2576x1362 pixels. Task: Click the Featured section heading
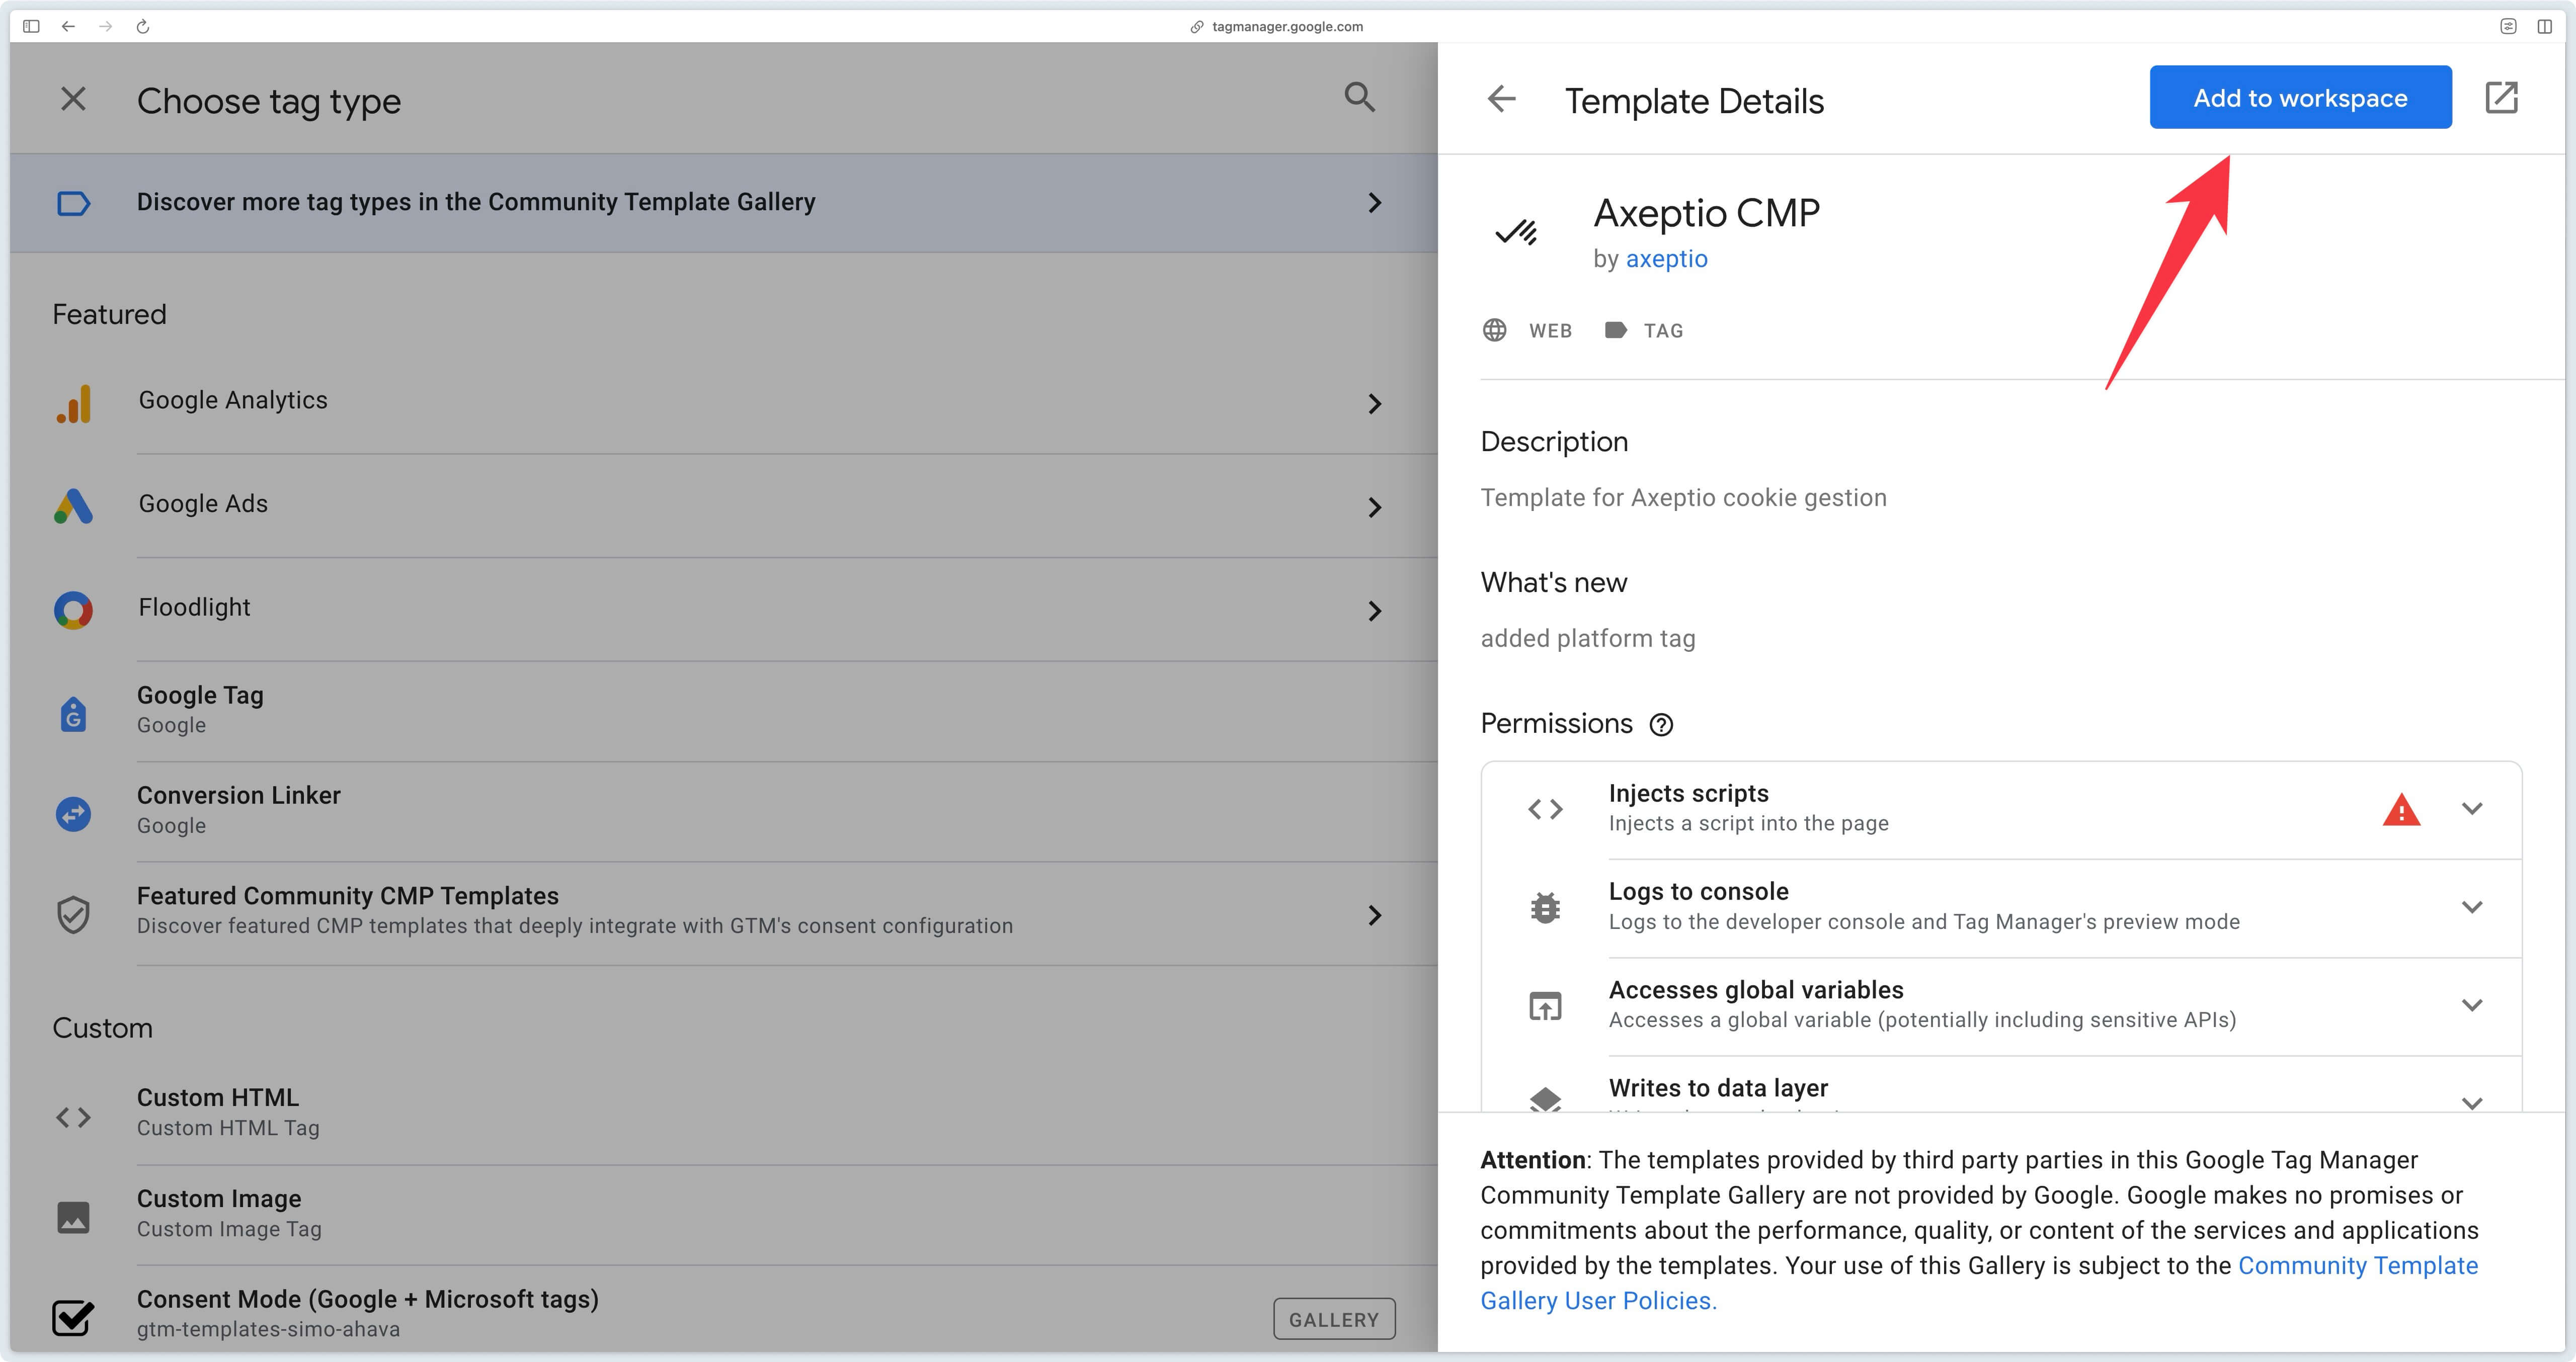109,315
